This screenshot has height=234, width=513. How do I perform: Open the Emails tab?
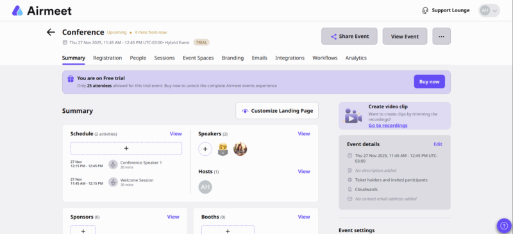(260, 58)
